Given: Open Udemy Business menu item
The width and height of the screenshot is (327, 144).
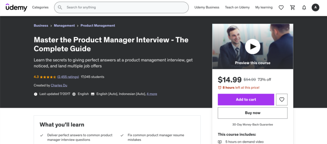Looking at the screenshot, I should (x=207, y=7).
